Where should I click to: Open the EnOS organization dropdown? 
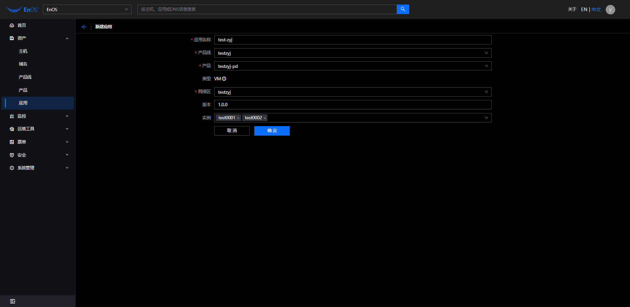(x=87, y=9)
